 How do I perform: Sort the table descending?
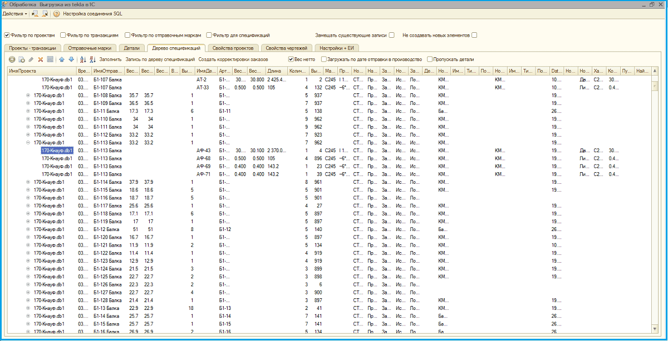point(92,59)
